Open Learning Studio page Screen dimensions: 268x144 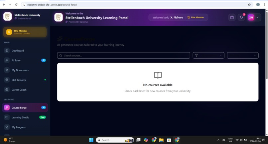coord(25,117)
